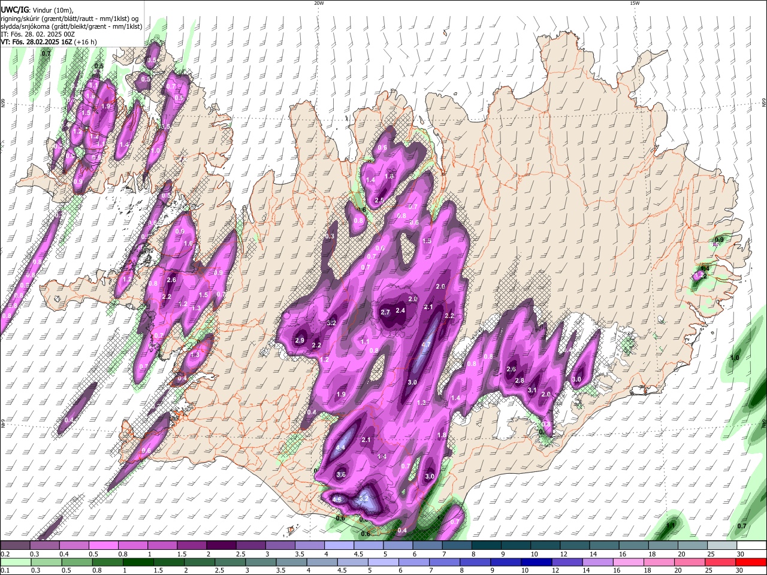Pick the darkest purple swatch between 2 and 2.5, upper legend
The height and width of the screenshot is (575, 767).
pyautogui.click(x=221, y=546)
